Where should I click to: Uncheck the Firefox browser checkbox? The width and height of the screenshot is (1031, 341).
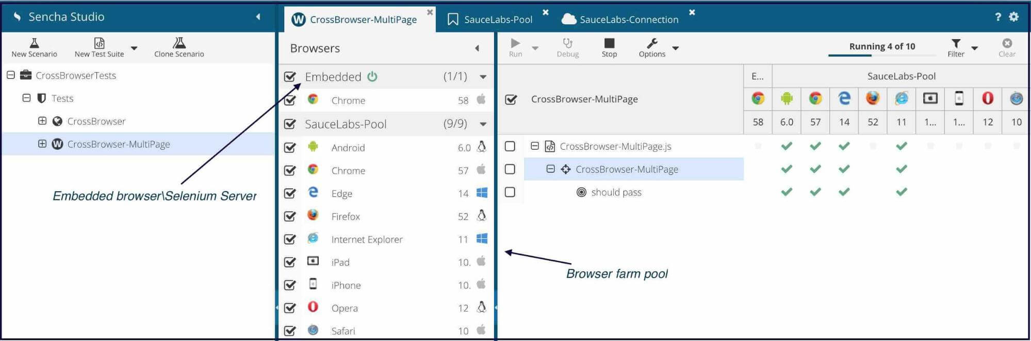290,216
